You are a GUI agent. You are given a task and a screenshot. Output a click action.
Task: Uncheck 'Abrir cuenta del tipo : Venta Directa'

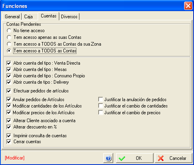pyautogui.click(x=9, y=63)
